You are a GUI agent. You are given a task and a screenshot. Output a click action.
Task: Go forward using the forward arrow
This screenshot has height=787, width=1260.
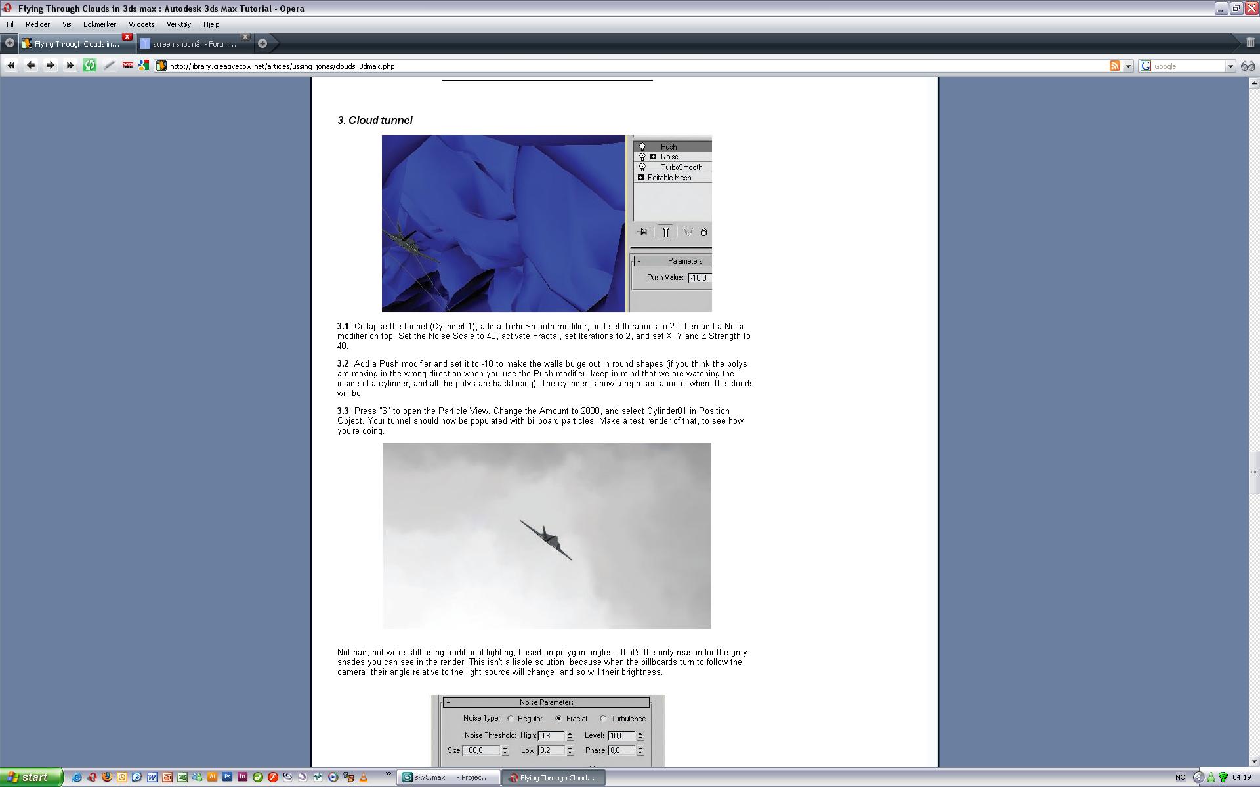coord(50,66)
